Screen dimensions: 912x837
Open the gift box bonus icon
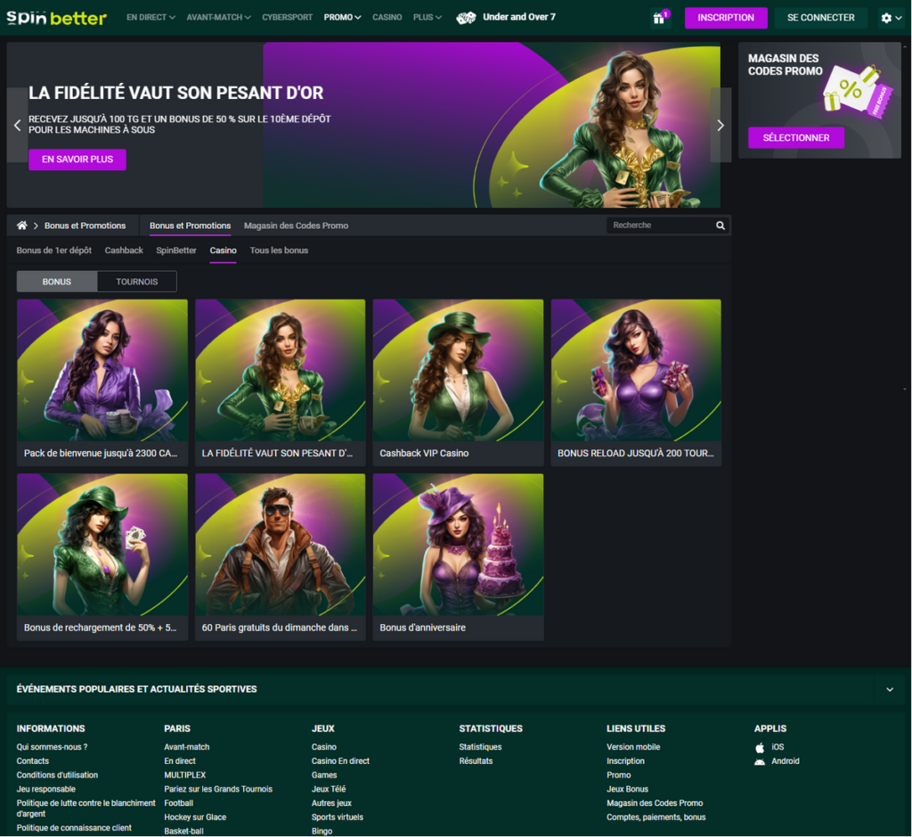659,18
